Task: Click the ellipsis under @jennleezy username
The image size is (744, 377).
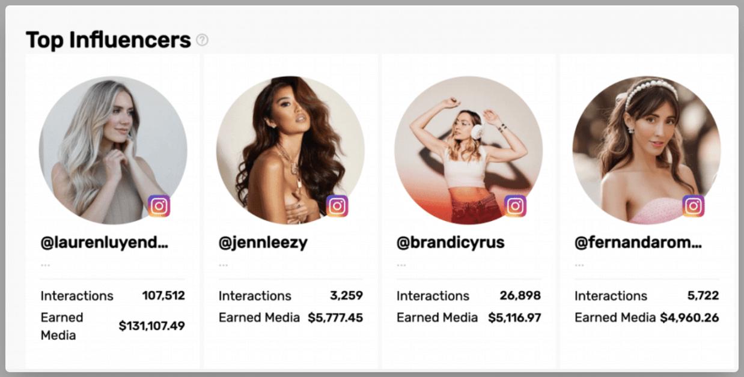Action: [224, 265]
